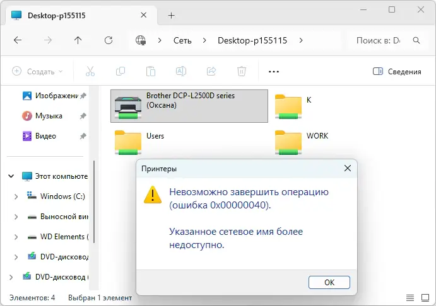Click the pin icon beside Музыка

[x=83, y=116]
